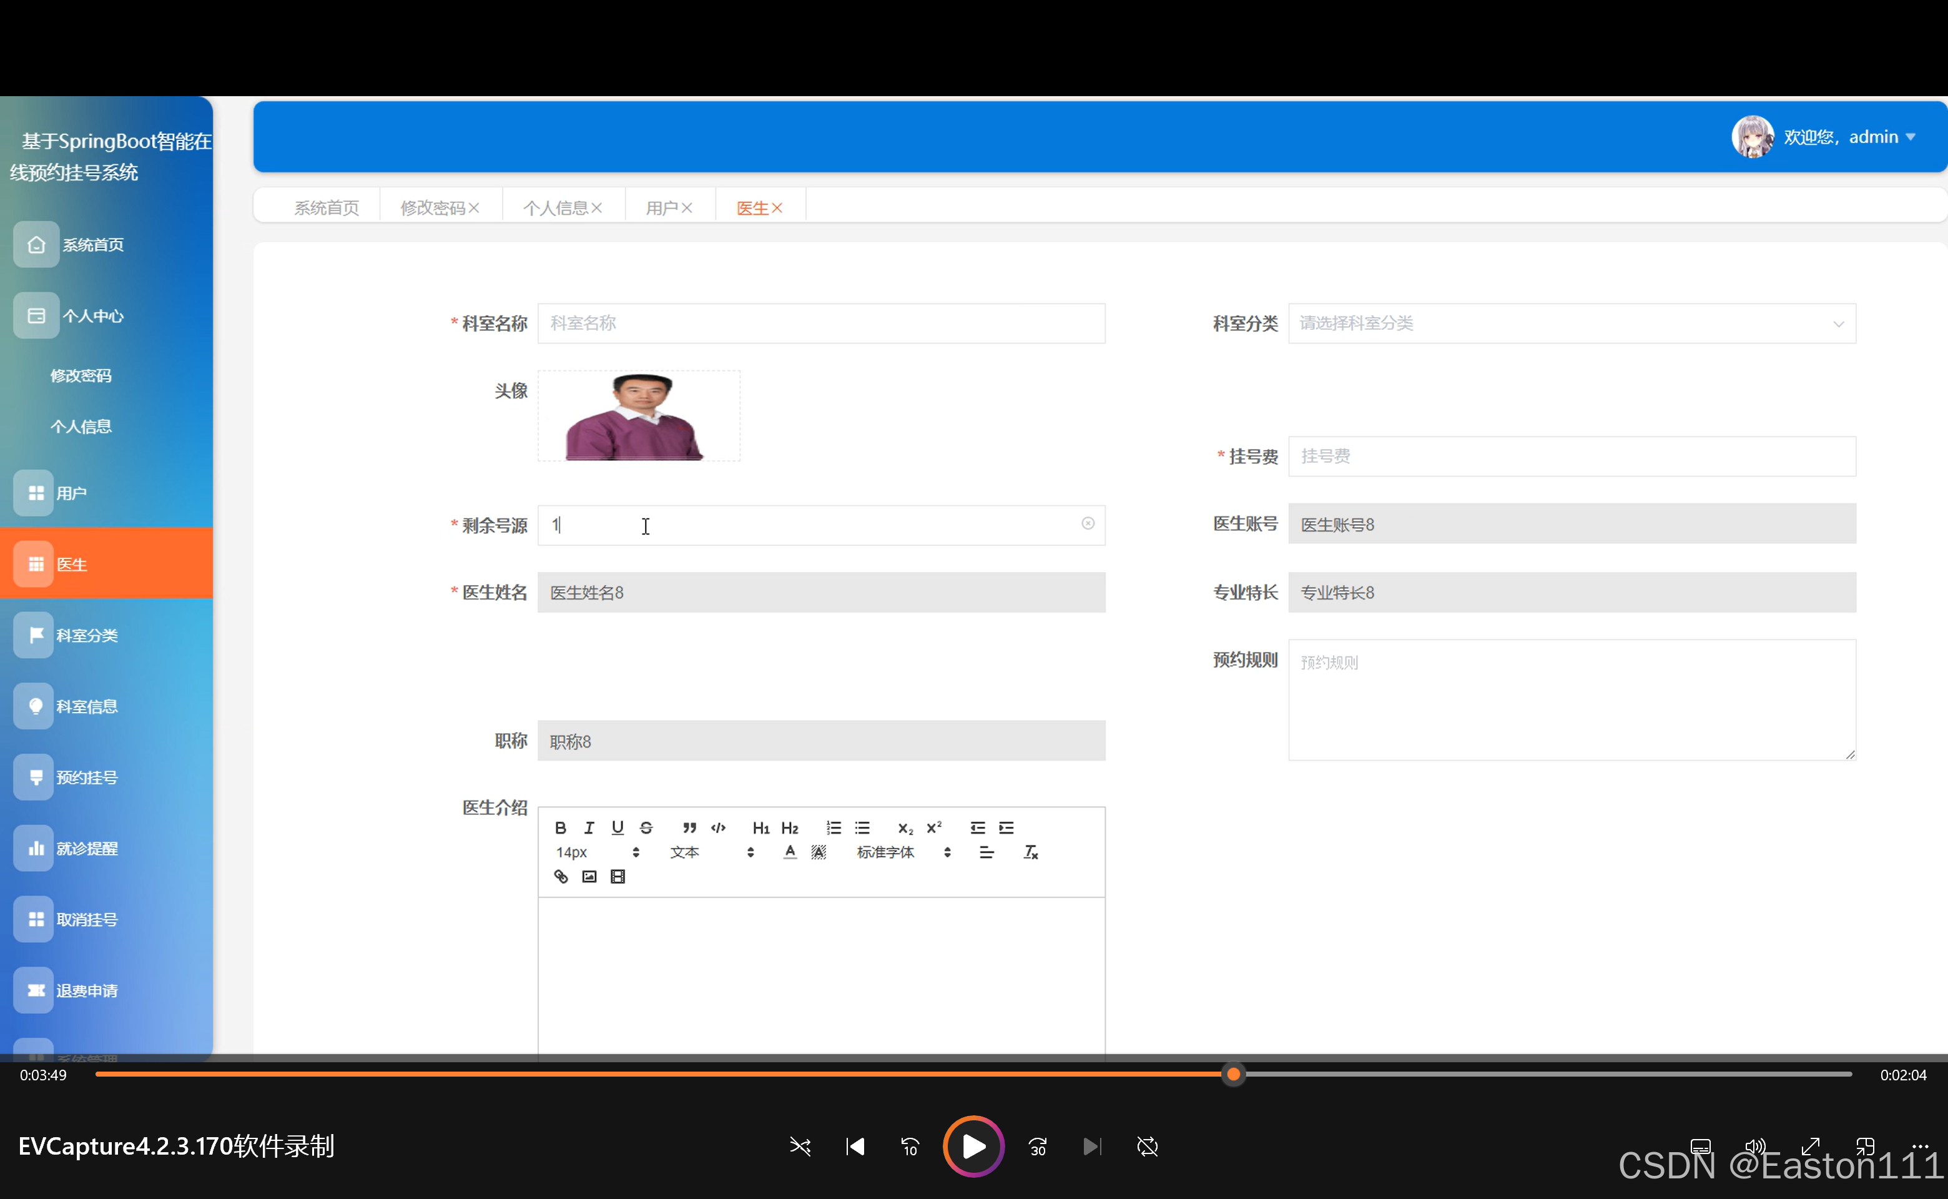Image resolution: width=1948 pixels, height=1199 pixels.
Task: Toggle the ordered list in the editor
Action: coord(834,828)
